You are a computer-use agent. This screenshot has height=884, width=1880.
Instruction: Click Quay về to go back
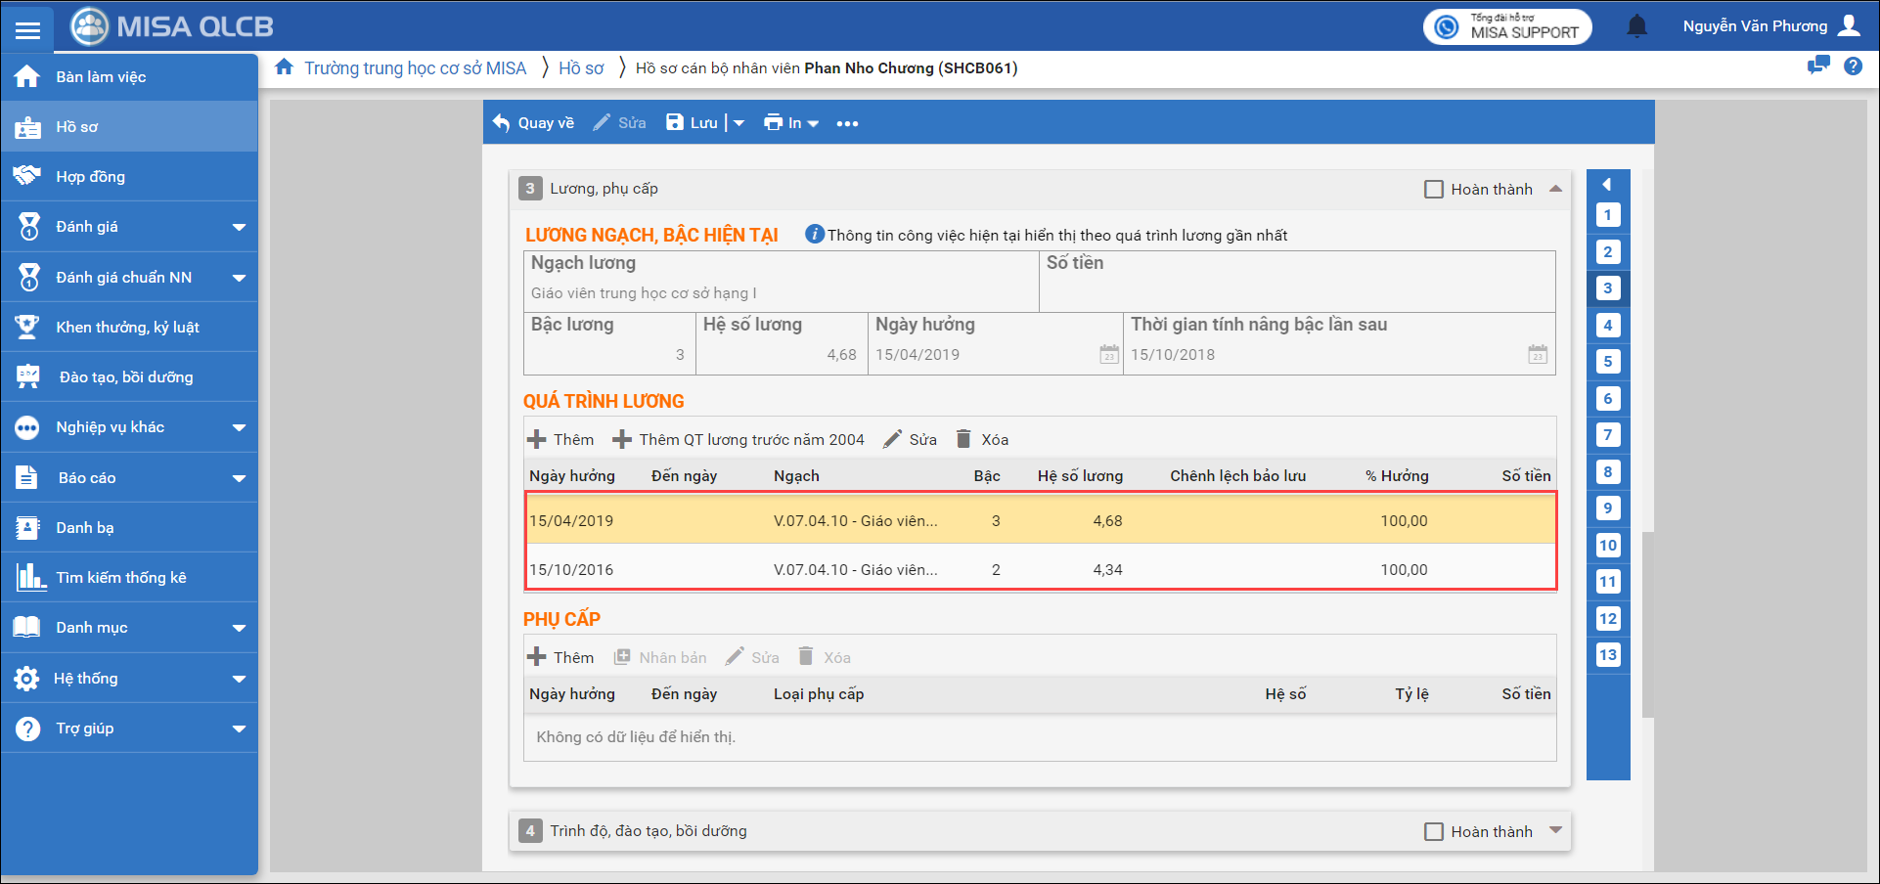(x=533, y=123)
